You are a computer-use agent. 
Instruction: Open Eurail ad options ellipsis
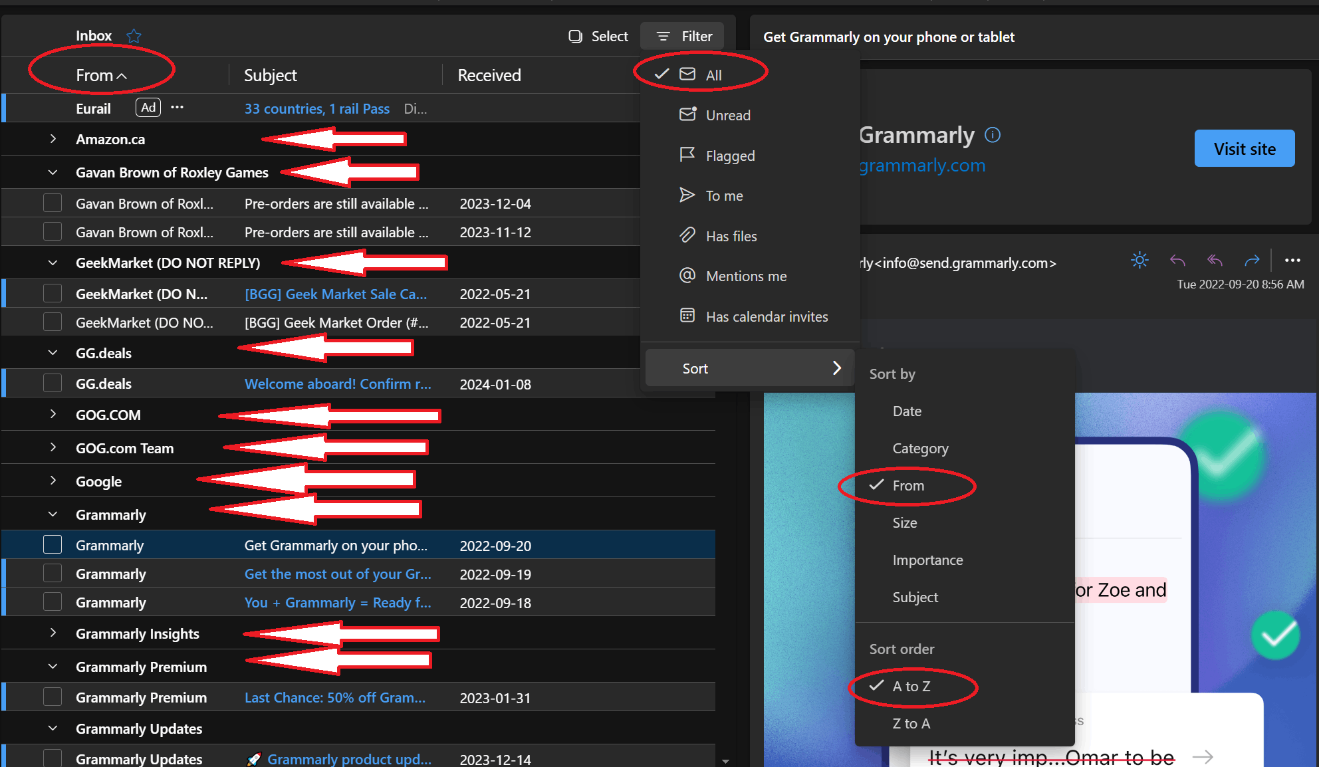(x=177, y=108)
